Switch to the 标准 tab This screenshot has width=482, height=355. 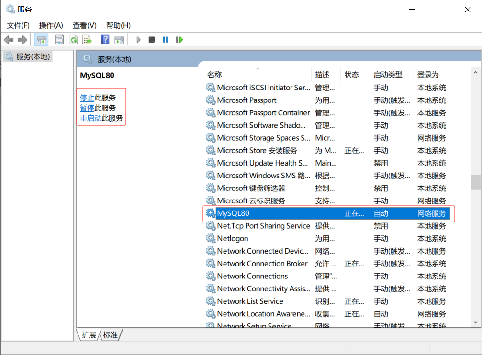110,335
